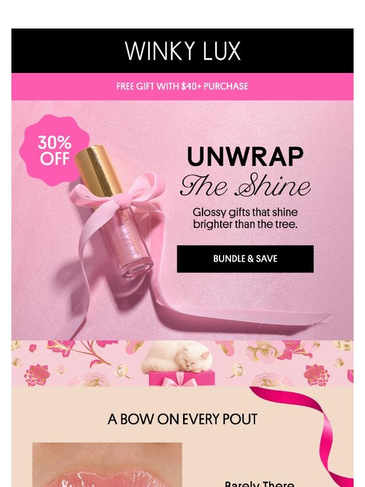This screenshot has width=365, height=487.
Task: Tap the UNWRAP headline text
Action: point(245,156)
